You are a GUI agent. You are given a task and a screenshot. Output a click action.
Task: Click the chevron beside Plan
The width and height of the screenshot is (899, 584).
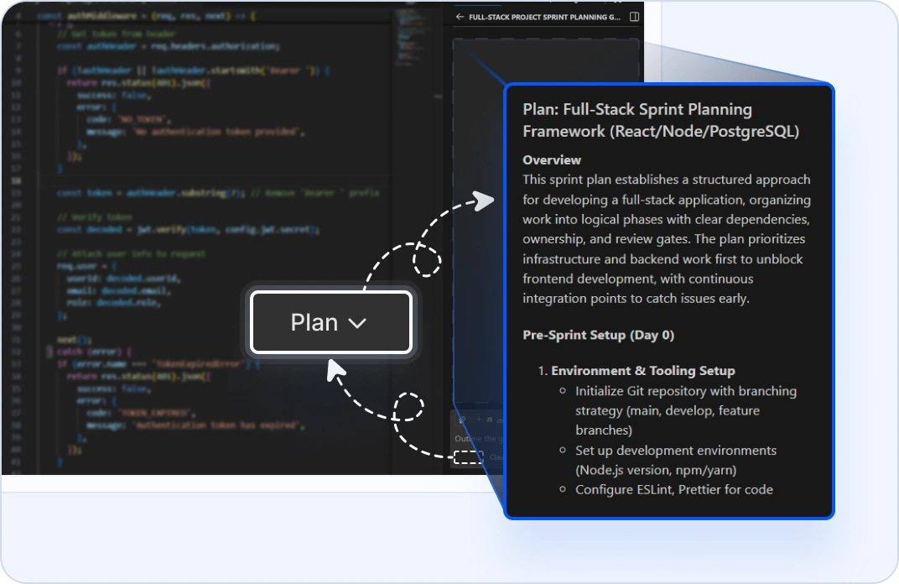click(x=357, y=323)
